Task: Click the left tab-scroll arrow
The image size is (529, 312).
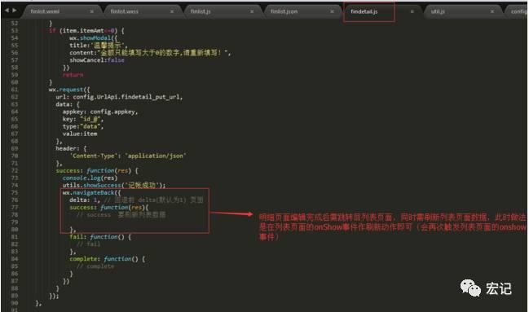Action: point(7,11)
